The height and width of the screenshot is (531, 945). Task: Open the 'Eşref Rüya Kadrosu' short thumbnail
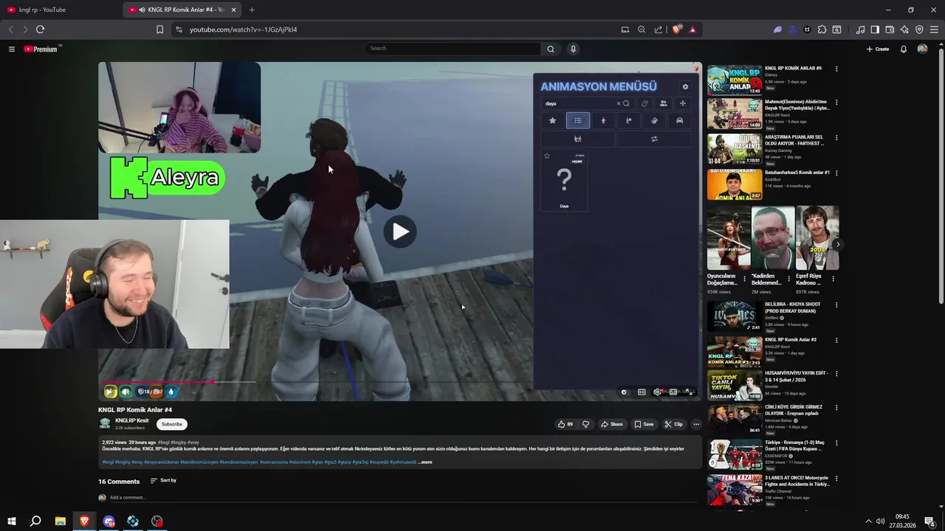point(817,238)
